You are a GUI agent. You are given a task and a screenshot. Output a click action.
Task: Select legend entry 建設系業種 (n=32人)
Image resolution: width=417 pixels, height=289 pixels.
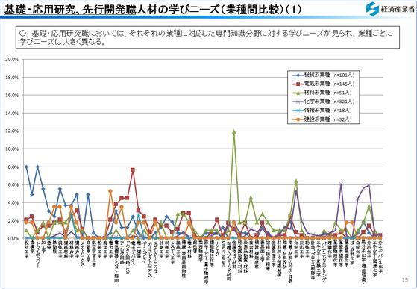(322, 119)
